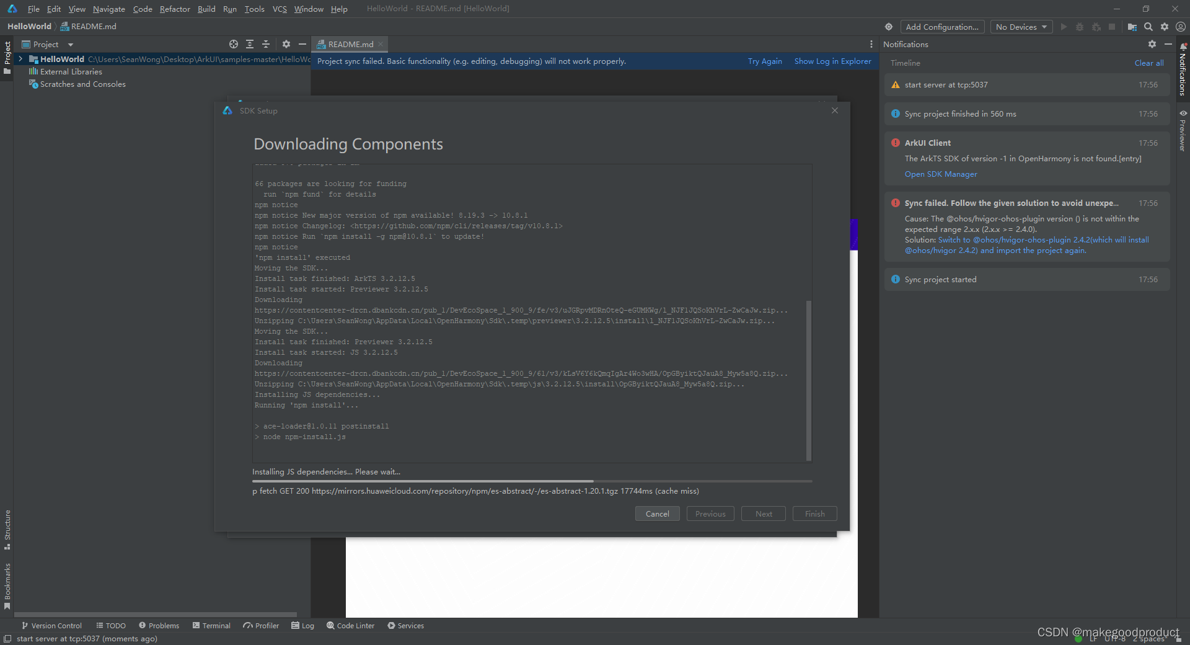Click the Next button in SDK Setup
The image size is (1190, 645).
pyautogui.click(x=764, y=514)
